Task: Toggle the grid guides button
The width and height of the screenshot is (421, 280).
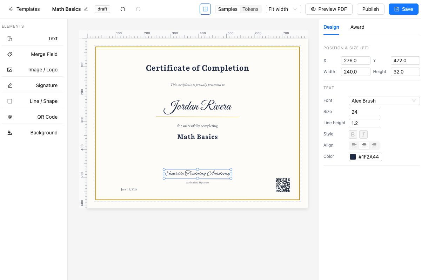Action: (205, 9)
